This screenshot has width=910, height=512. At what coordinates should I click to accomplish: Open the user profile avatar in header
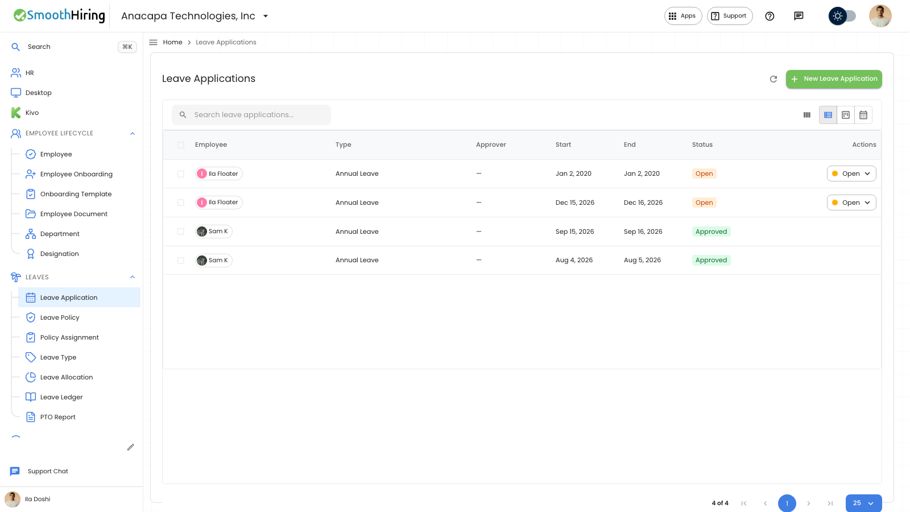tap(880, 16)
